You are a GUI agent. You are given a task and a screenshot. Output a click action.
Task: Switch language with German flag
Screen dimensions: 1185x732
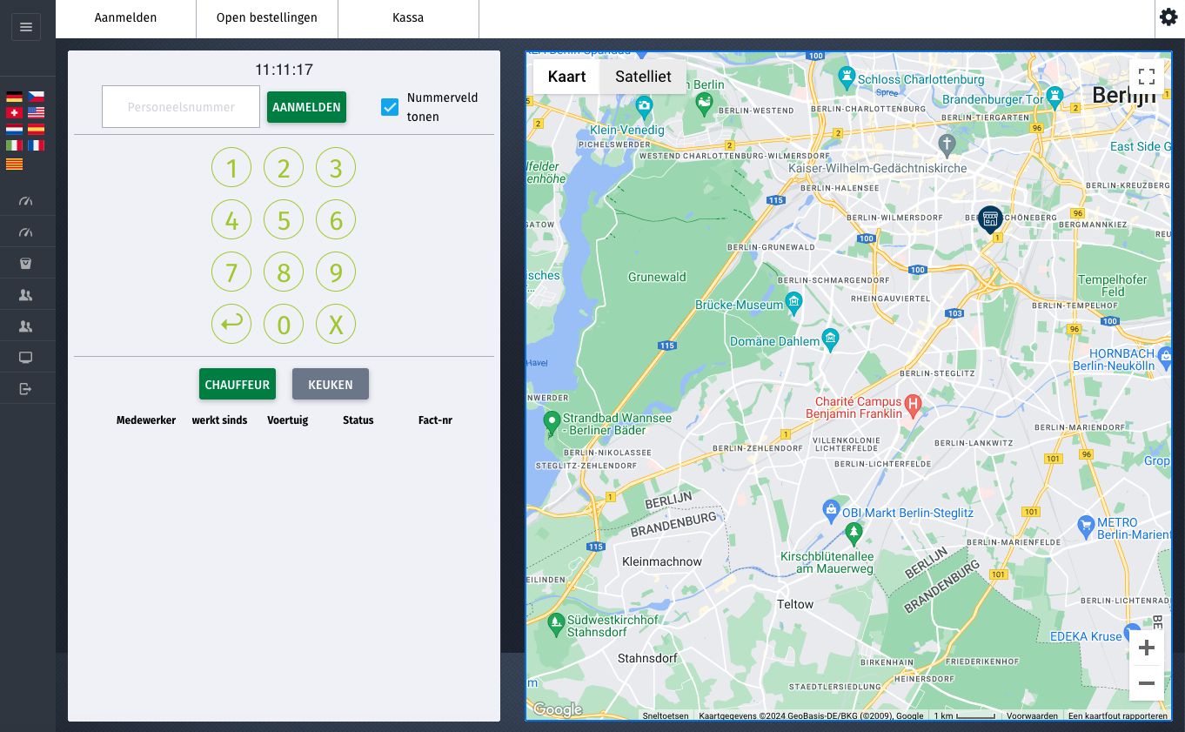click(14, 97)
